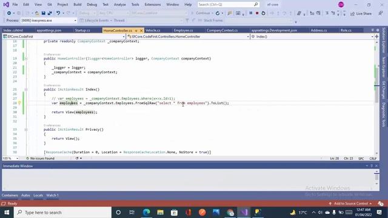Toggle pin on HomeController.cs tab
The height and width of the screenshot is (218, 388).
click(136, 30)
